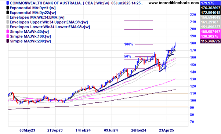Click the 23Apr25 date axis label
Image resolution: width=221 pixels, height=134 pixels.
[167, 130]
